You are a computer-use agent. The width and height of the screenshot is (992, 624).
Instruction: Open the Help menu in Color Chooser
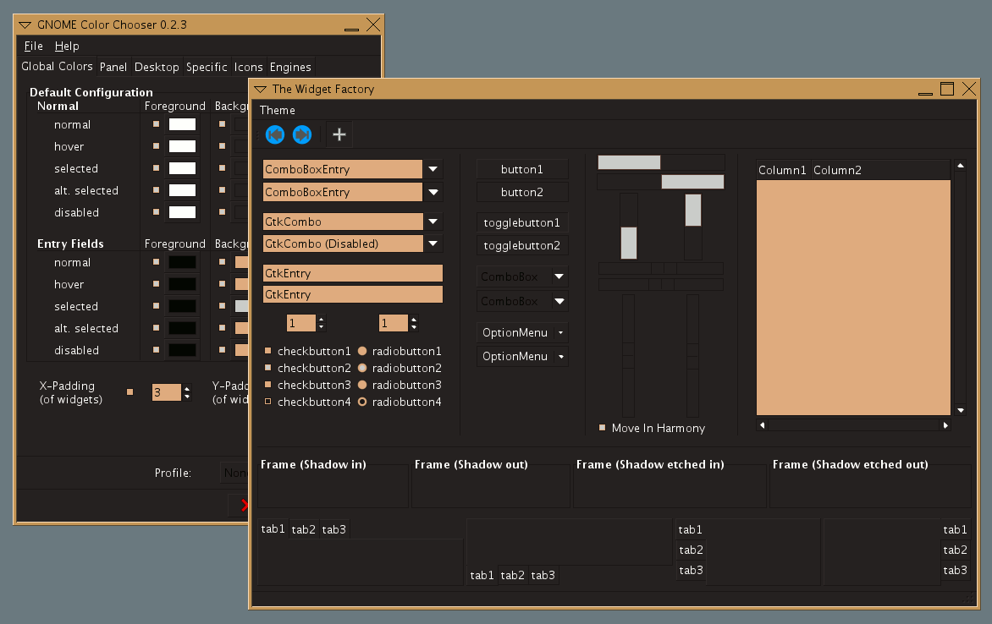tap(67, 47)
